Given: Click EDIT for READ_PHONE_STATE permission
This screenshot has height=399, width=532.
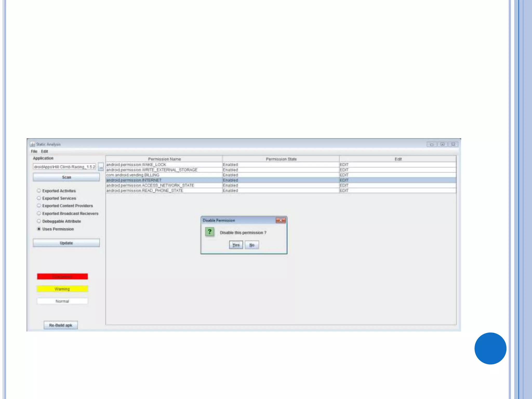Looking at the screenshot, I should [x=344, y=191].
